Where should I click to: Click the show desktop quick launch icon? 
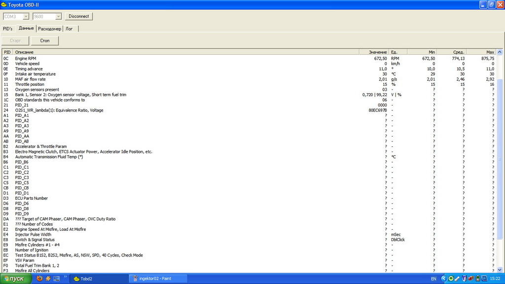click(56, 279)
